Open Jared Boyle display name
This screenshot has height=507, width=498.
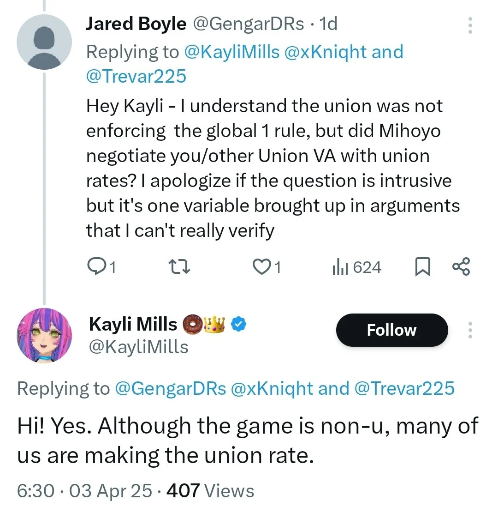pyautogui.click(x=136, y=24)
